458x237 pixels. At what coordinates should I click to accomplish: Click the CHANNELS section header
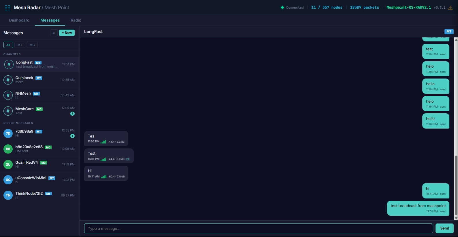[12, 54]
